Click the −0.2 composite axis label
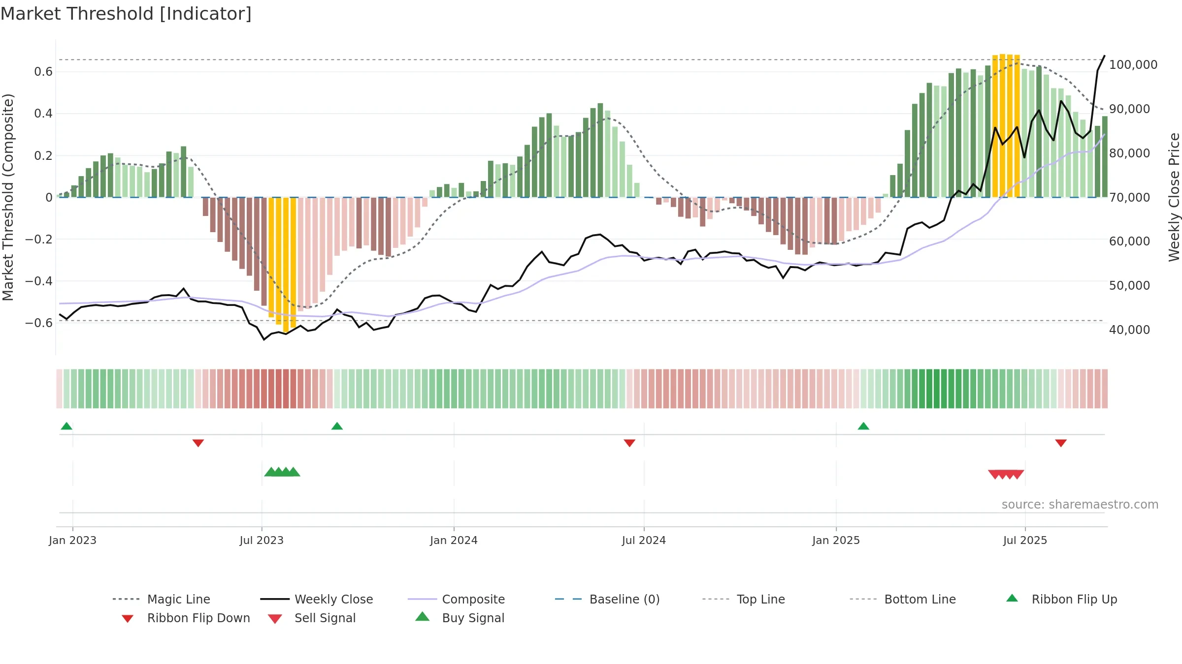The height and width of the screenshot is (664, 1182). (x=39, y=240)
